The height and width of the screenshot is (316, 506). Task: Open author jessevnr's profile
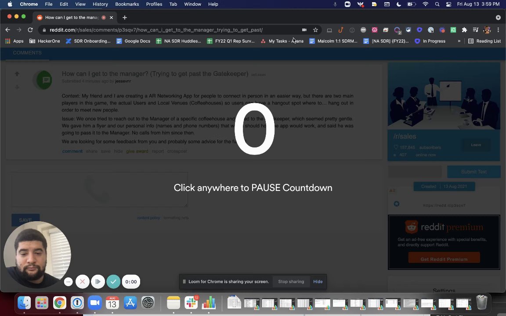123,81
